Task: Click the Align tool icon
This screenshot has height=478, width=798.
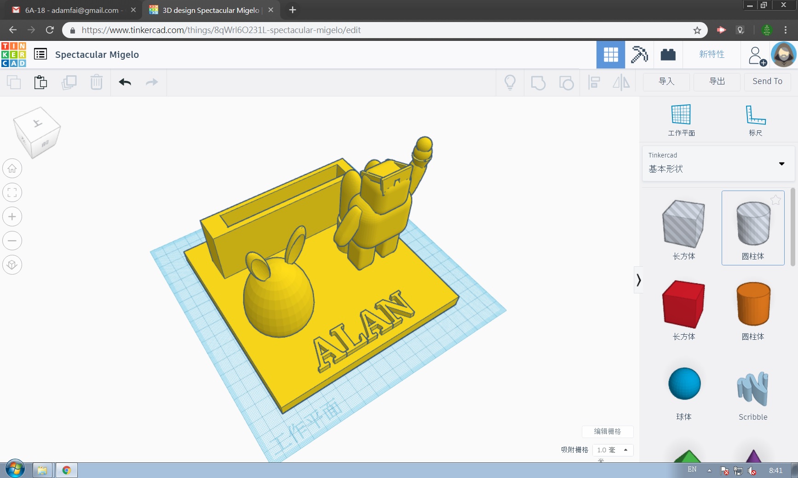Action: (594, 82)
